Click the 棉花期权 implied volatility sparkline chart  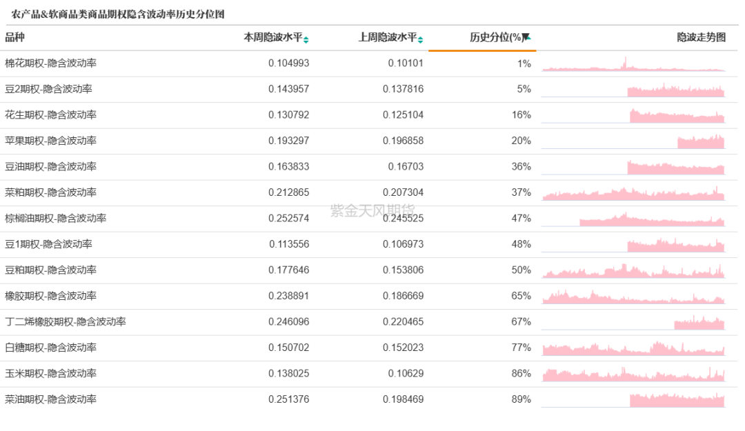click(635, 66)
